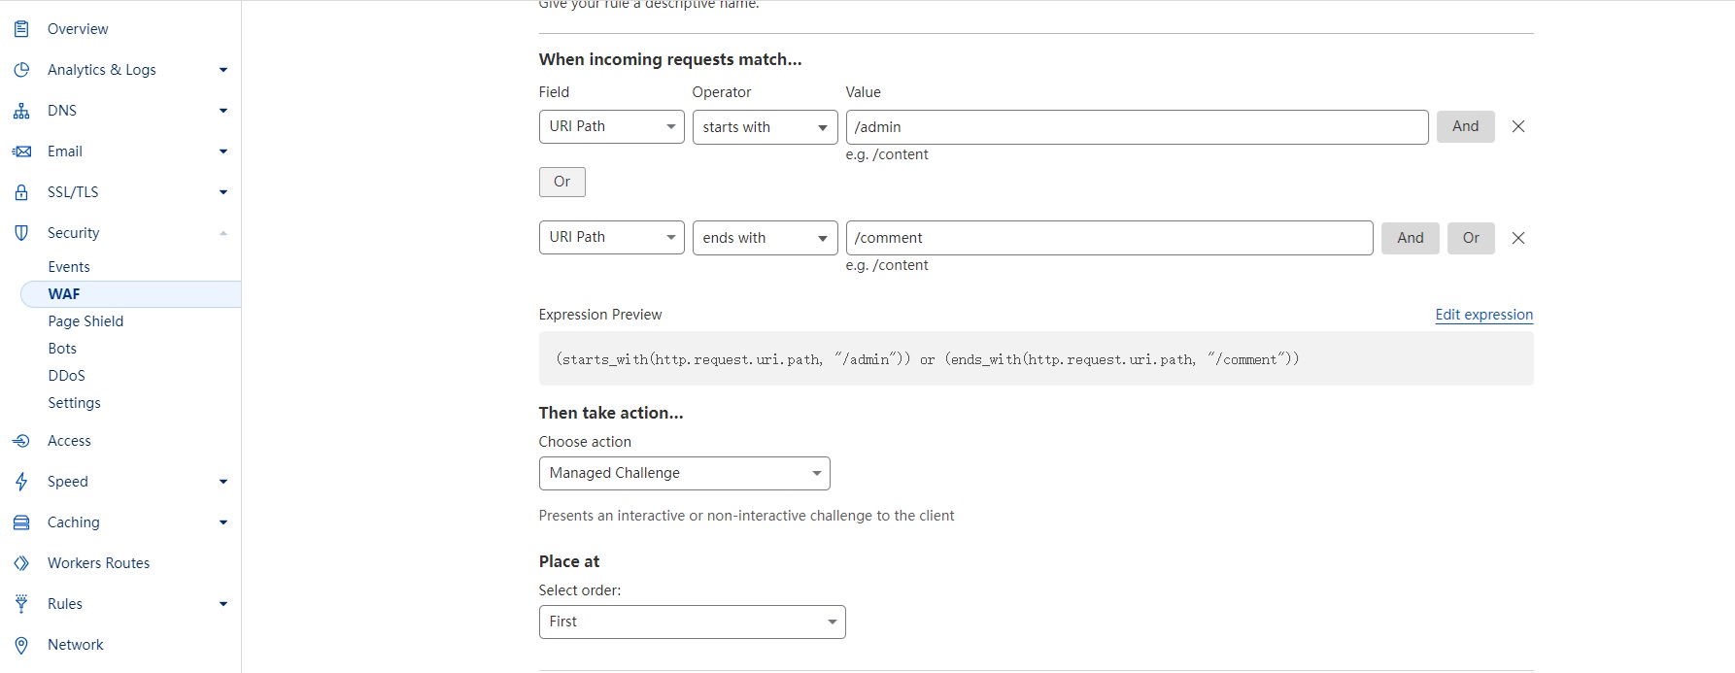Open the Managed Challenge action dropdown
Image resolution: width=1735 pixels, height=673 pixels.
pos(684,473)
